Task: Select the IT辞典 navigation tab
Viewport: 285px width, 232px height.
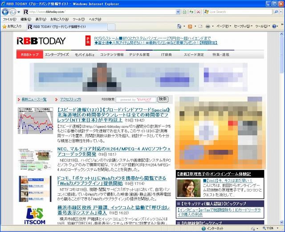Action: pyautogui.click(x=166, y=55)
